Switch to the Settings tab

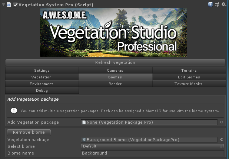pyautogui.click(x=42, y=71)
